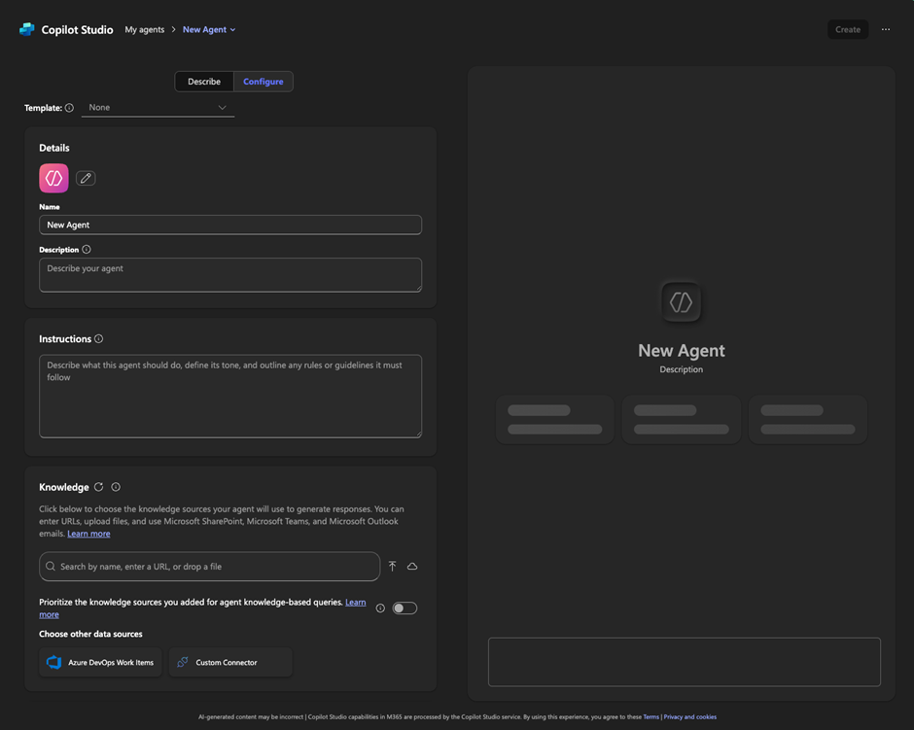Image resolution: width=914 pixels, height=730 pixels.
Task: Click the search magnifier icon in the knowledge field
Action: point(51,567)
